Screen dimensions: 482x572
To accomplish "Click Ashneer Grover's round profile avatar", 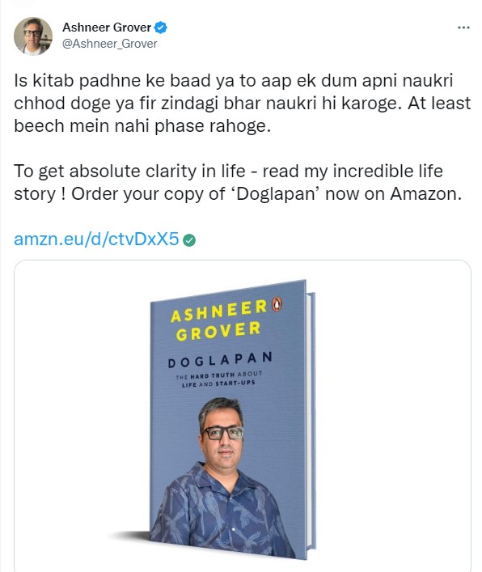I will (33, 36).
